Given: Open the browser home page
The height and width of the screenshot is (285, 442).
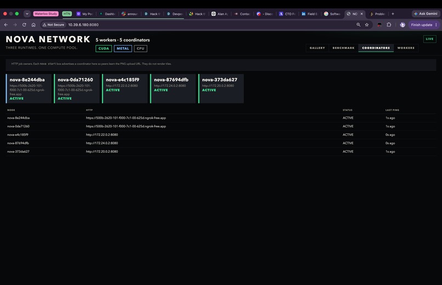Looking at the screenshot, I should pyautogui.click(x=33, y=25).
